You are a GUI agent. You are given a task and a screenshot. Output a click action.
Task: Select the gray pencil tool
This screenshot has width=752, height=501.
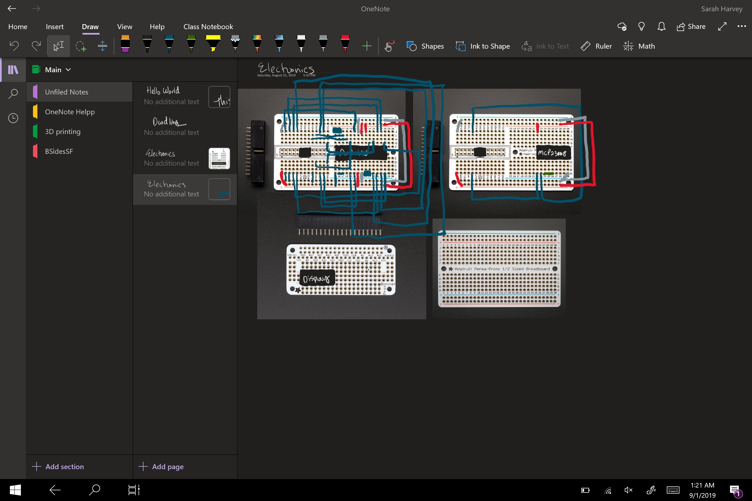[235, 44]
